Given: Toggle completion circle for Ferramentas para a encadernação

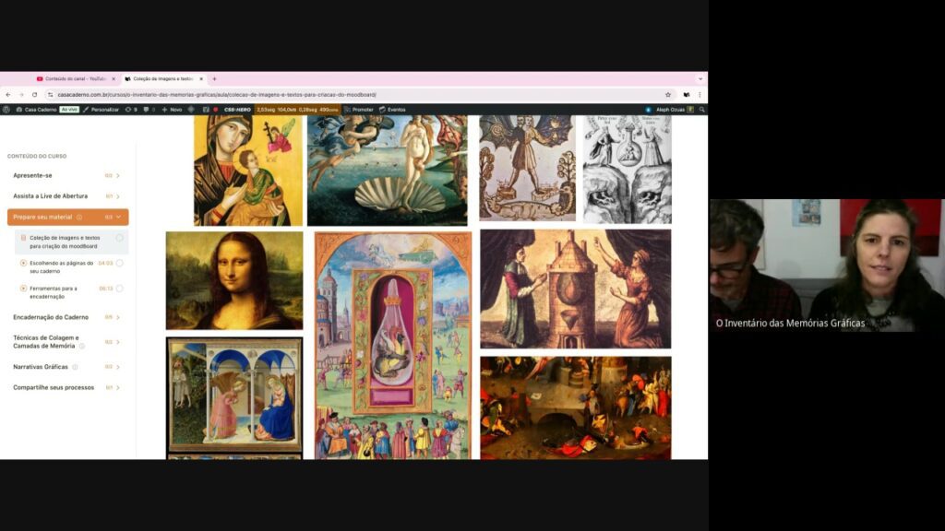Looking at the screenshot, I should pos(119,289).
